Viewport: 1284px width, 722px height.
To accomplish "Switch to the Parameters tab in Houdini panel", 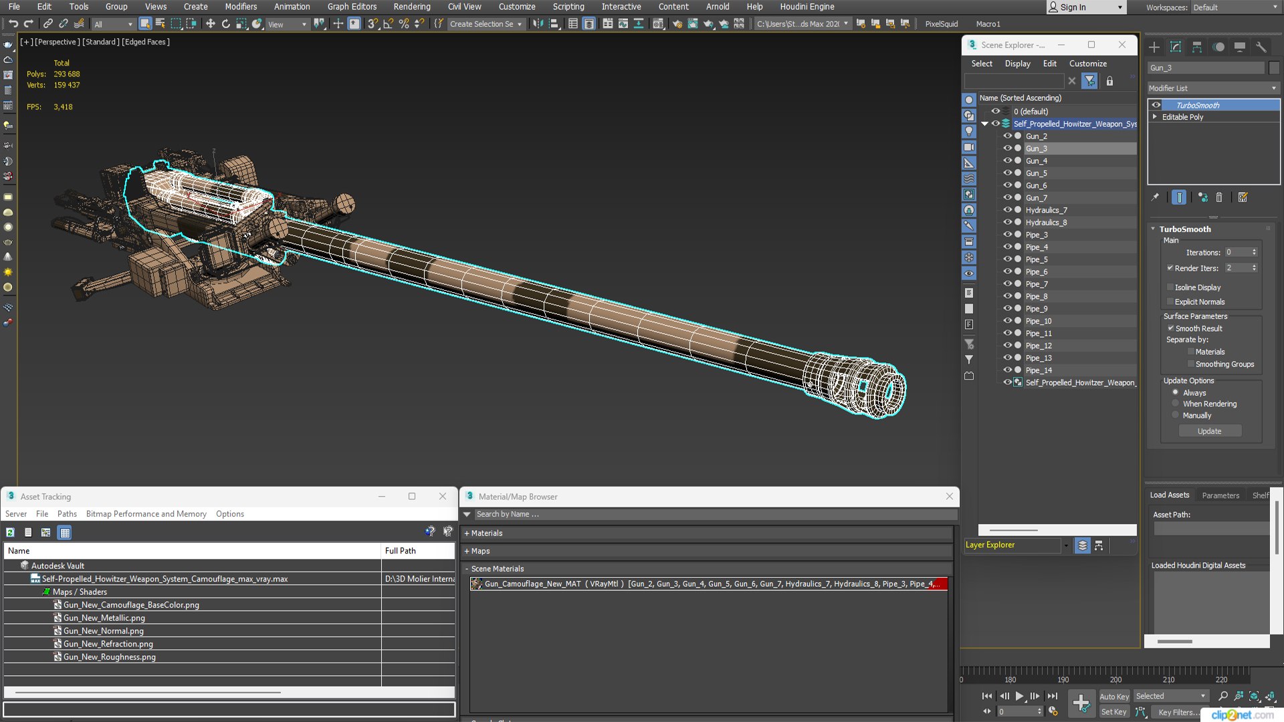I will pos(1220,495).
